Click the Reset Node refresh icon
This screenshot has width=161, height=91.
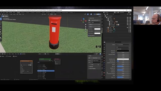coord(89,58)
